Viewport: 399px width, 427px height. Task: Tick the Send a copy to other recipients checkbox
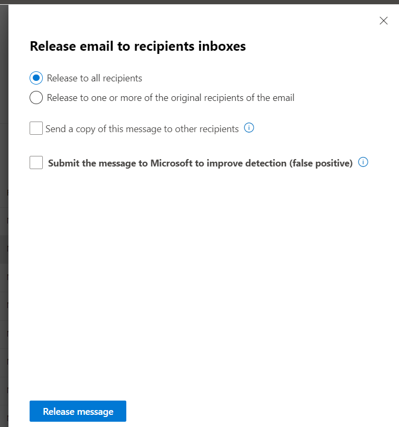tap(36, 128)
